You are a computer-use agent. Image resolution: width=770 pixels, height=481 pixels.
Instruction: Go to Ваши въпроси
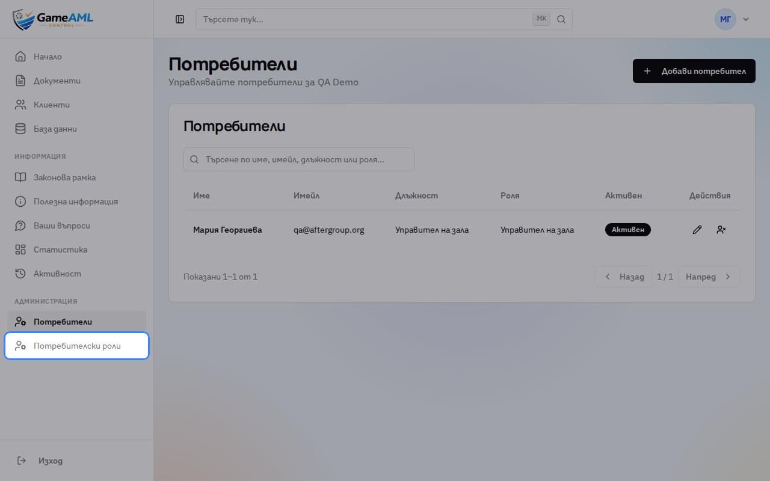[x=76, y=225]
